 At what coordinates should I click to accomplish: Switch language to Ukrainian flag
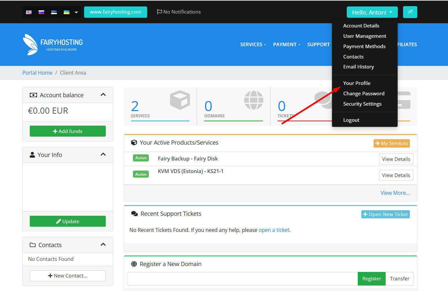[x=67, y=12]
